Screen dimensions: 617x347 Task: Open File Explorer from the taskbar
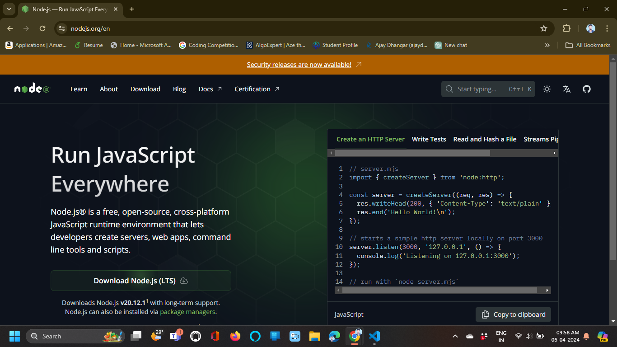(x=315, y=336)
